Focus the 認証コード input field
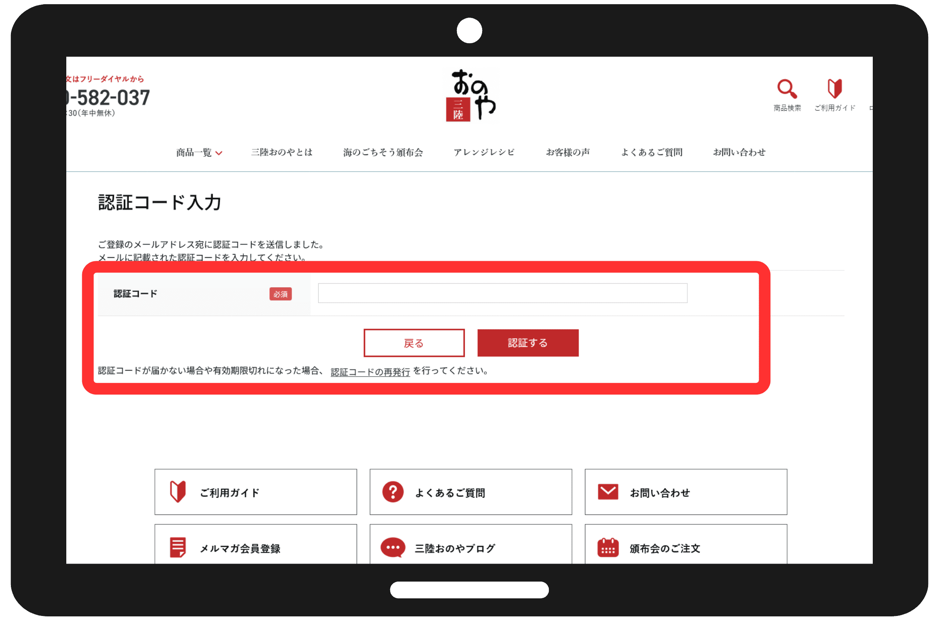This screenshot has height=621, width=942. (502, 293)
